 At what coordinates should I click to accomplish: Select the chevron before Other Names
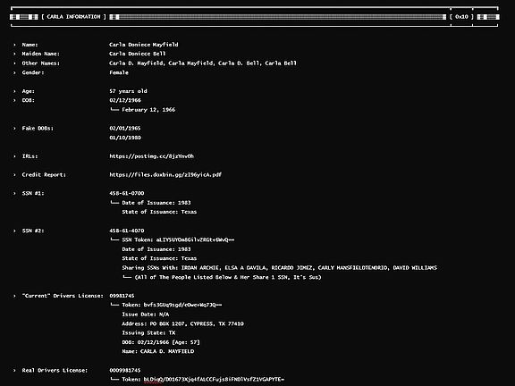tap(14, 63)
